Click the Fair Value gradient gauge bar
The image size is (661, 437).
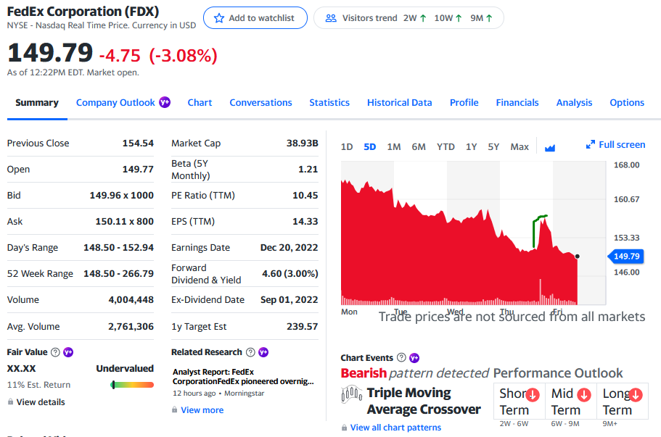132,385
